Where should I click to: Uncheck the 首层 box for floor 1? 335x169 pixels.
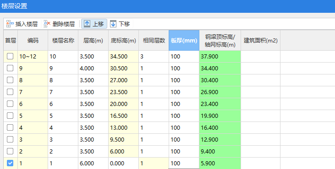pyautogui.click(x=10, y=163)
